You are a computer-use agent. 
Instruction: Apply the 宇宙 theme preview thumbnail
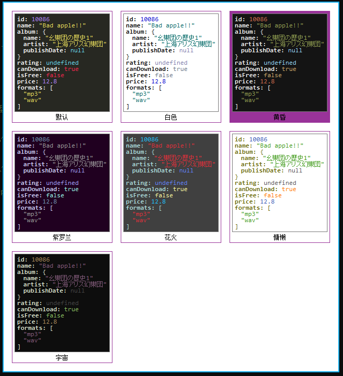click(62, 302)
